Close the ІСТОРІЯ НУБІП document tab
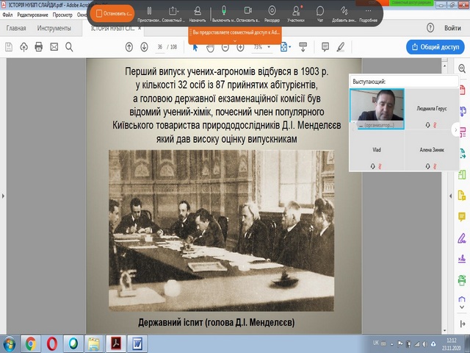 click(x=140, y=28)
